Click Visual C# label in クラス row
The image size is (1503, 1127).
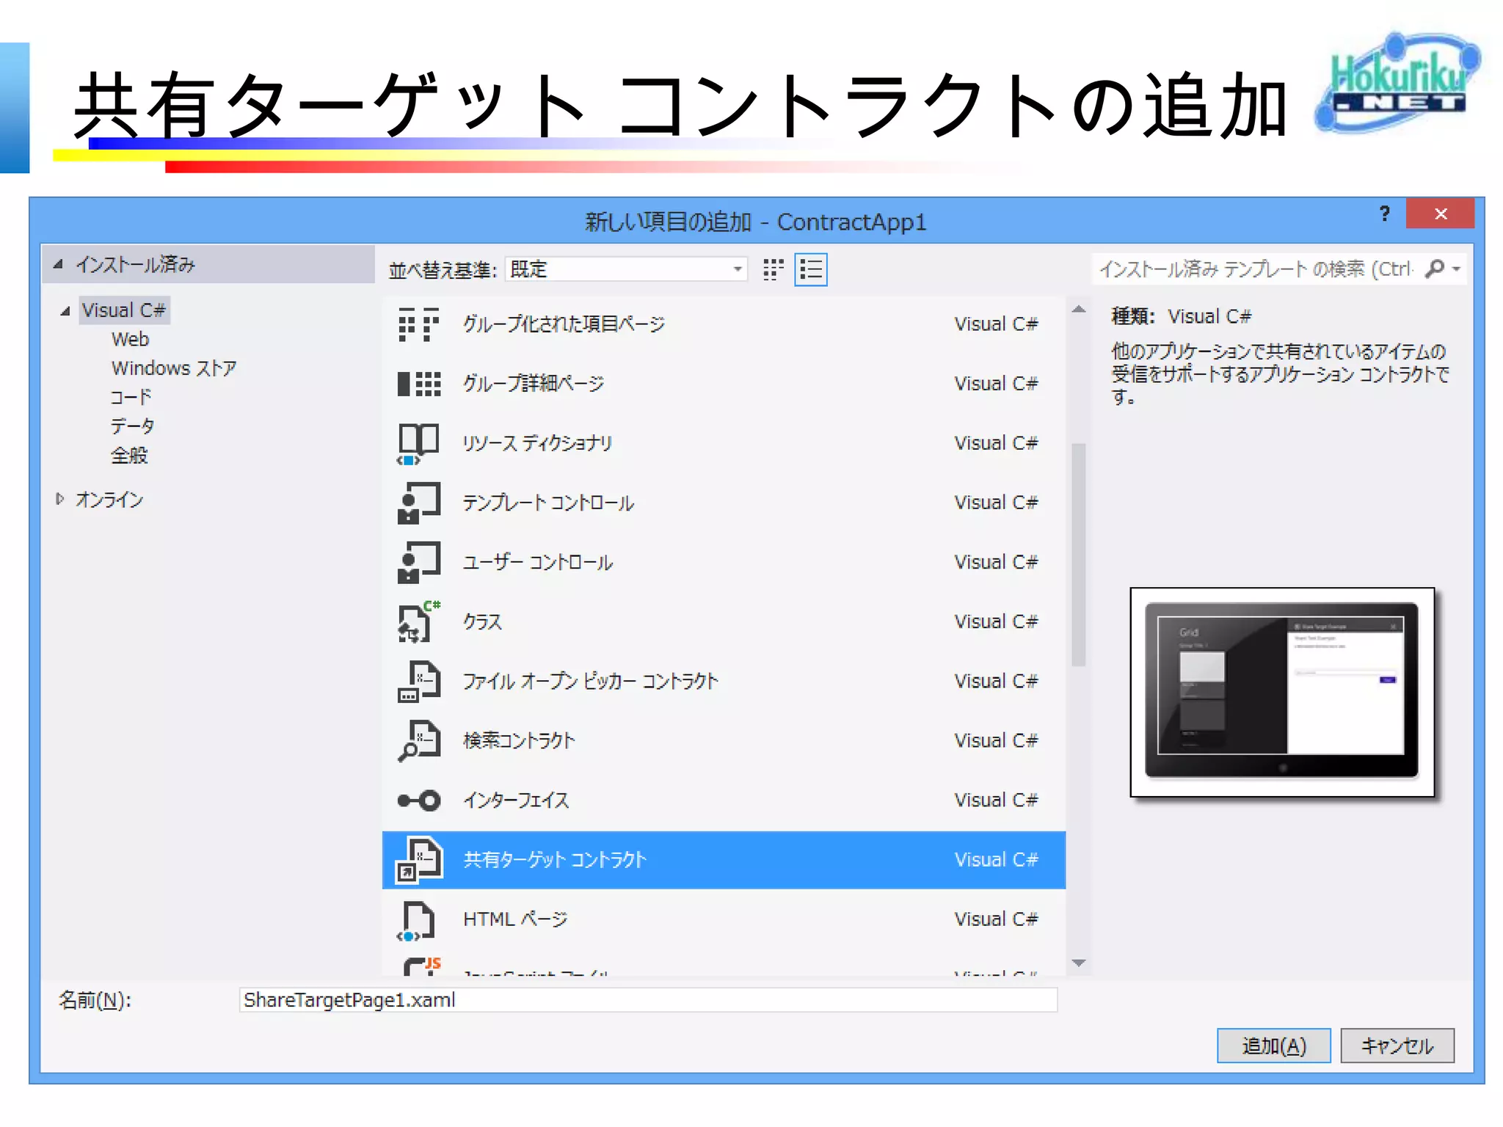coord(996,621)
